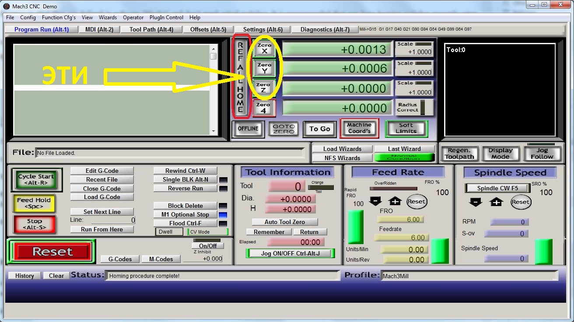Click the Clear status button
Viewport: 574px width, 322px height.
click(x=56, y=276)
